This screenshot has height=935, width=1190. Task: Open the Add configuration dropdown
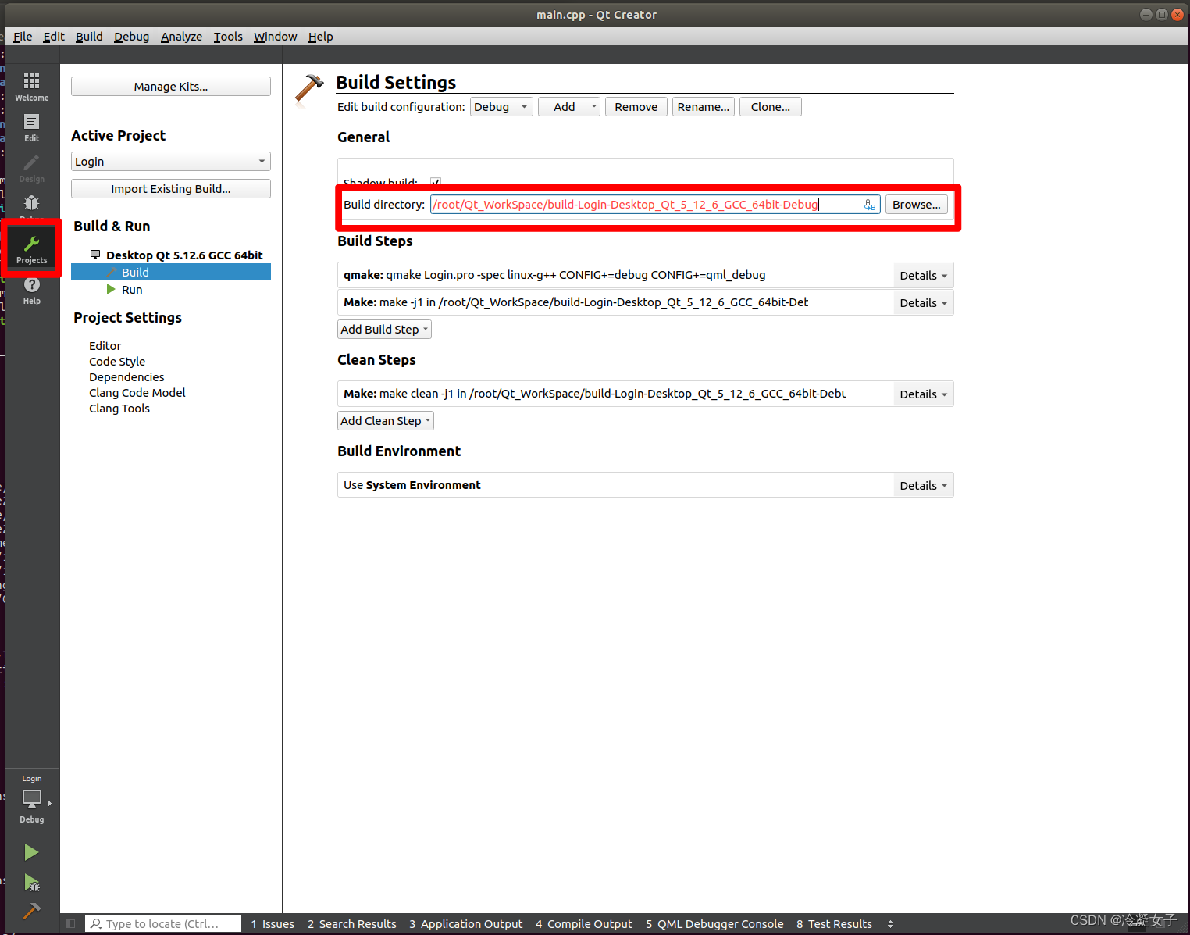pyautogui.click(x=569, y=107)
